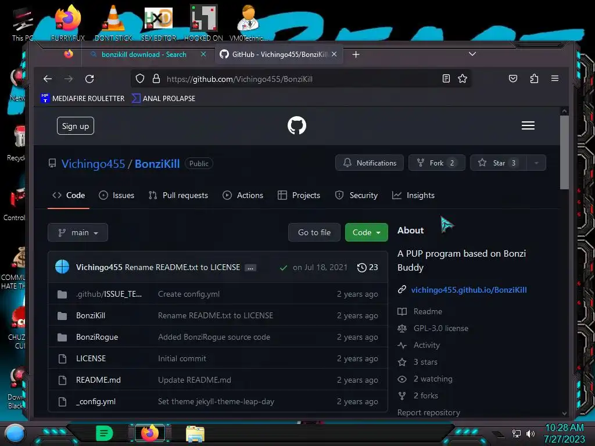
Task: Open the vichingo455.github.io/BonziKill link
Action: tap(469, 290)
